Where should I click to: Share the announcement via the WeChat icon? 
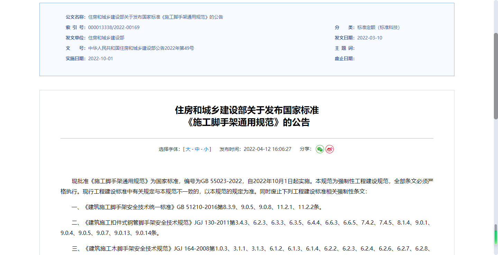tap(320, 149)
